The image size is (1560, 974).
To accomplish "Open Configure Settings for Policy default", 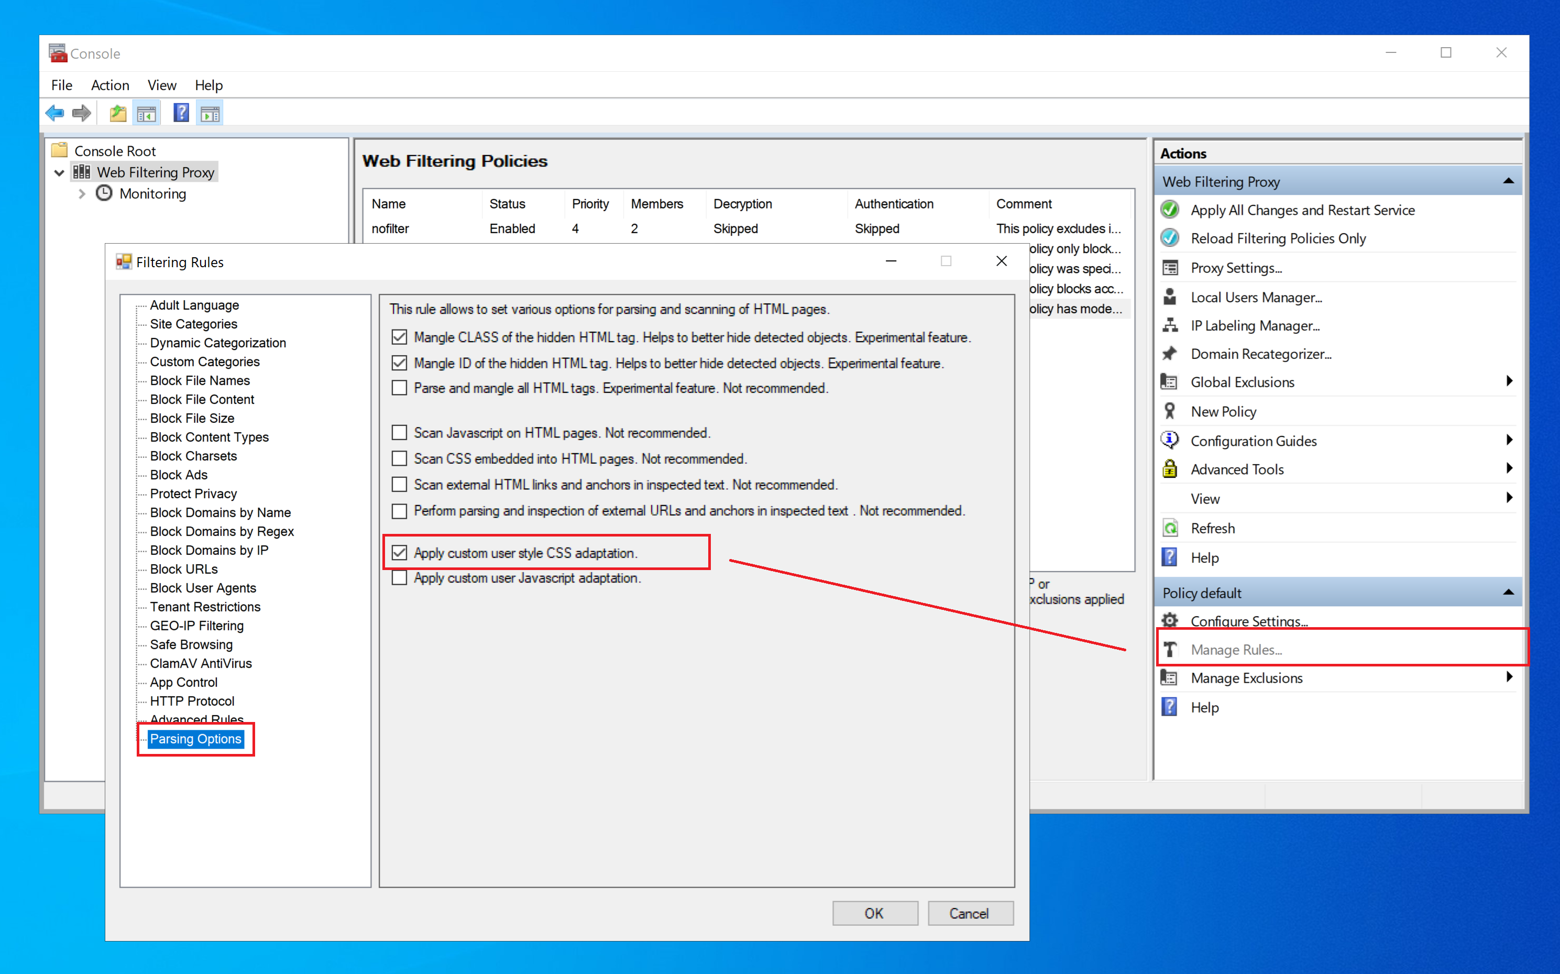I will tap(1248, 621).
